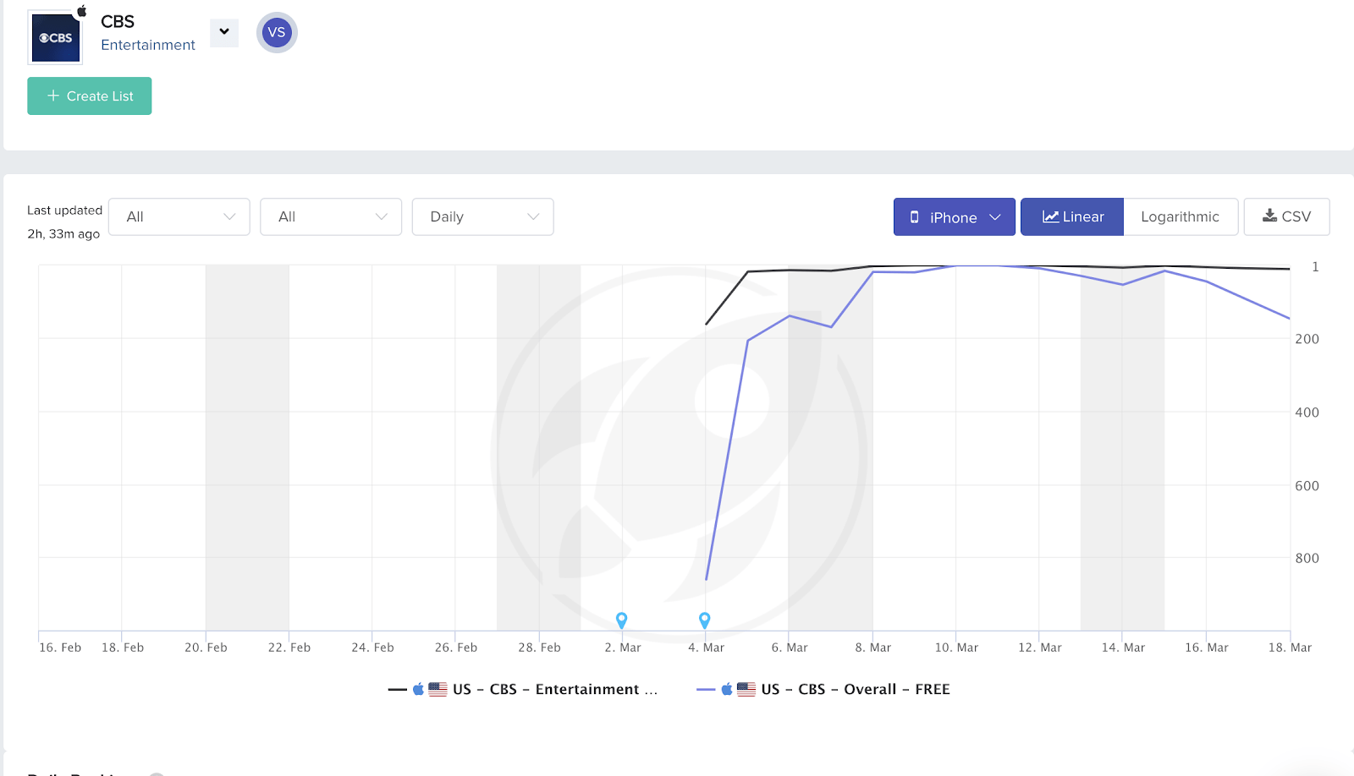Click the 18. Mar axis label

pyautogui.click(x=1290, y=648)
